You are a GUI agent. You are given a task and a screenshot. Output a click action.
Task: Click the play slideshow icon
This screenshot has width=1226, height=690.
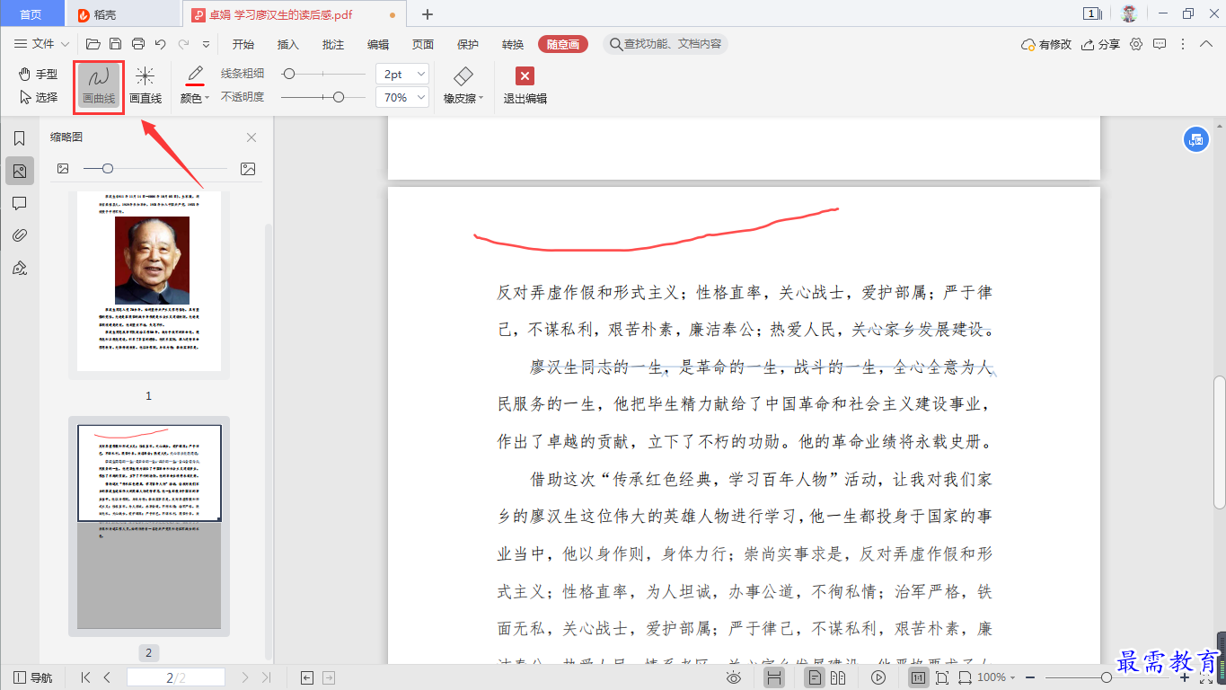pos(879,677)
